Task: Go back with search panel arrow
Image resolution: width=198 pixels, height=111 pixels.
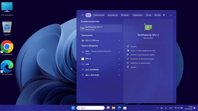Action: pyautogui.click(x=83, y=15)
